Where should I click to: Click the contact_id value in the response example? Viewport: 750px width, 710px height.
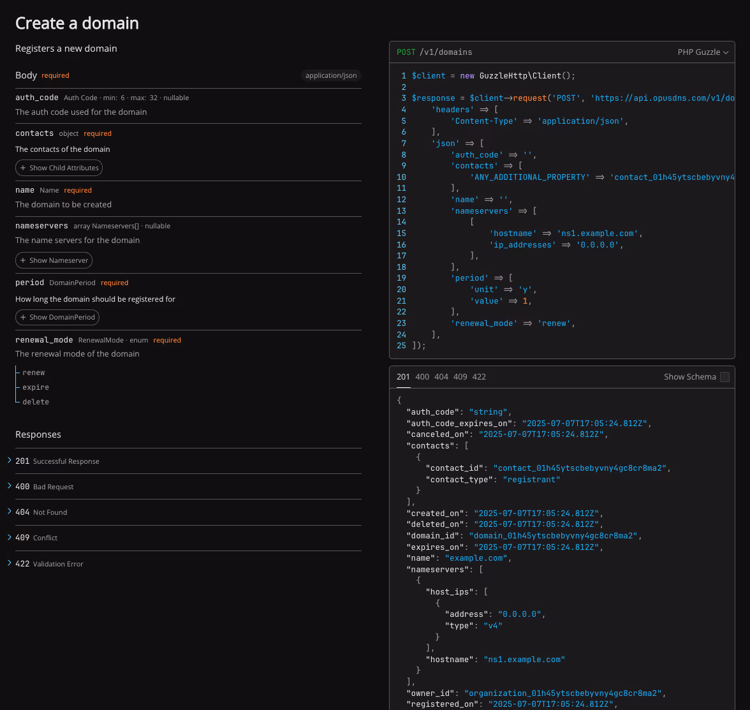click(580, 468)
